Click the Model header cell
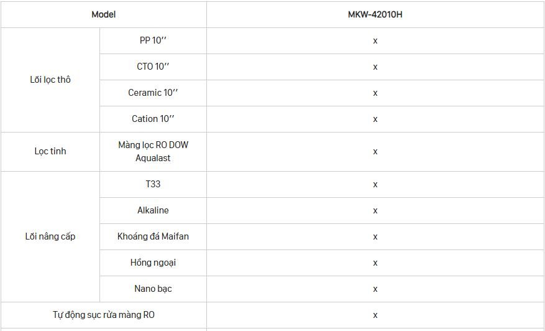This screenshot has width=545, height=331. coord(104,14)
